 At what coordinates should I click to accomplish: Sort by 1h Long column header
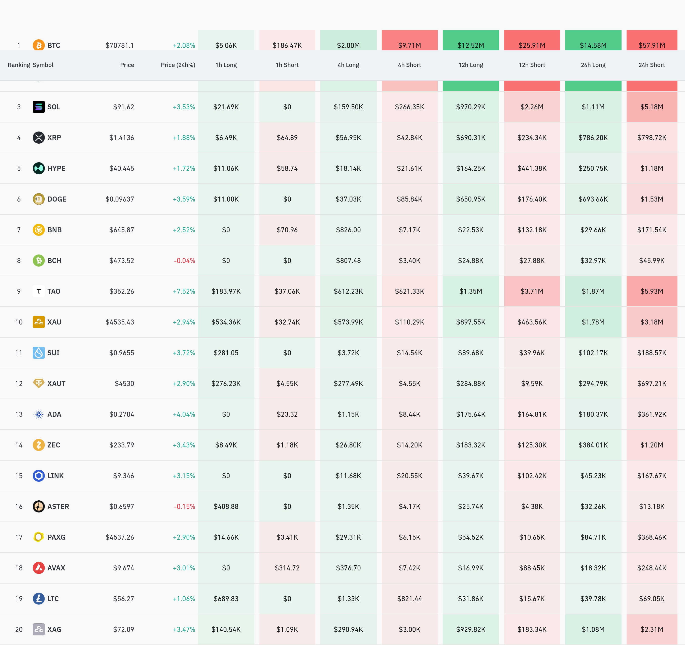(226, 65)
